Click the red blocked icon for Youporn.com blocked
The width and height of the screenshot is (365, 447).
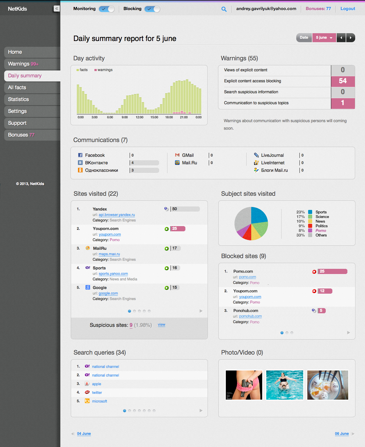click(x=314, y=291)
